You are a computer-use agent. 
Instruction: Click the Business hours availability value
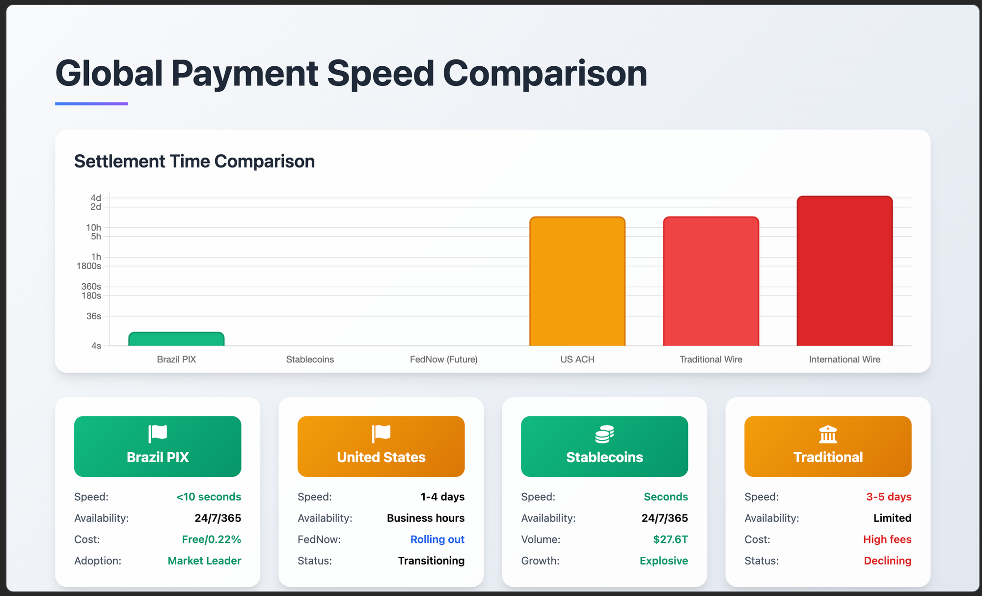(426, 518)
